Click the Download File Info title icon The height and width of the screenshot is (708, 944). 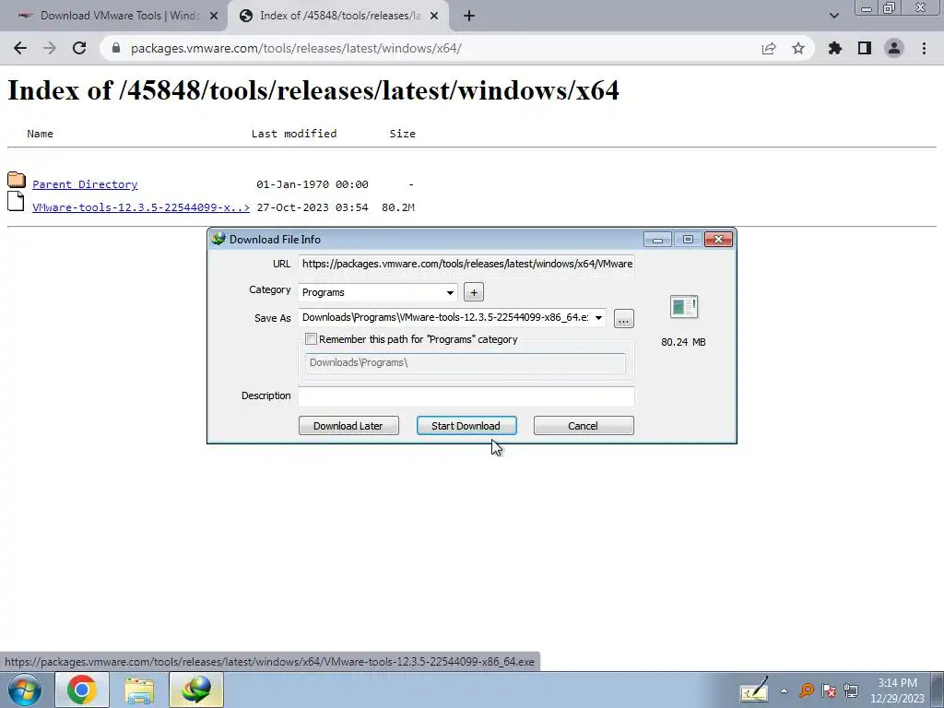tap(218, 239)
